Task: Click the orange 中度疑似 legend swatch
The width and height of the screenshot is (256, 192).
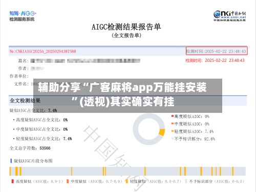Action: pos(68,181)
